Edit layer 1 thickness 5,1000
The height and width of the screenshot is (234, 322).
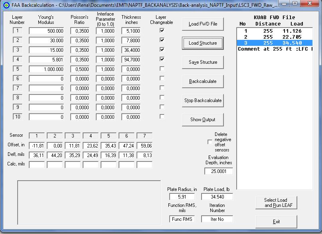(x=131, y=31)
